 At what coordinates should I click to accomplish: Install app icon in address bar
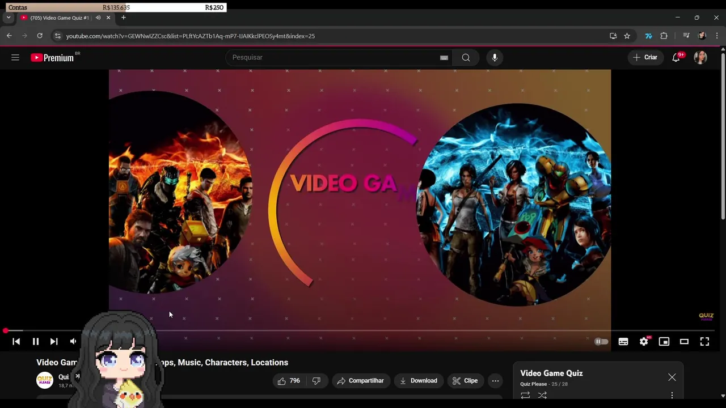(613, 36)
